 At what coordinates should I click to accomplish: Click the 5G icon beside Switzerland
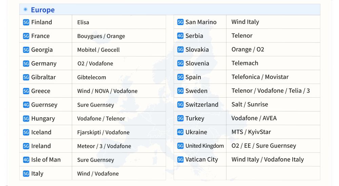click(x=180, y=105)
